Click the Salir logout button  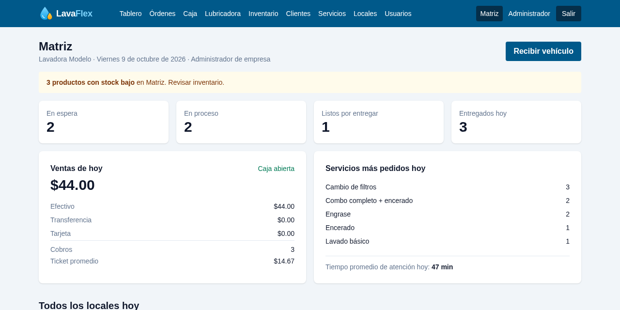569,14
